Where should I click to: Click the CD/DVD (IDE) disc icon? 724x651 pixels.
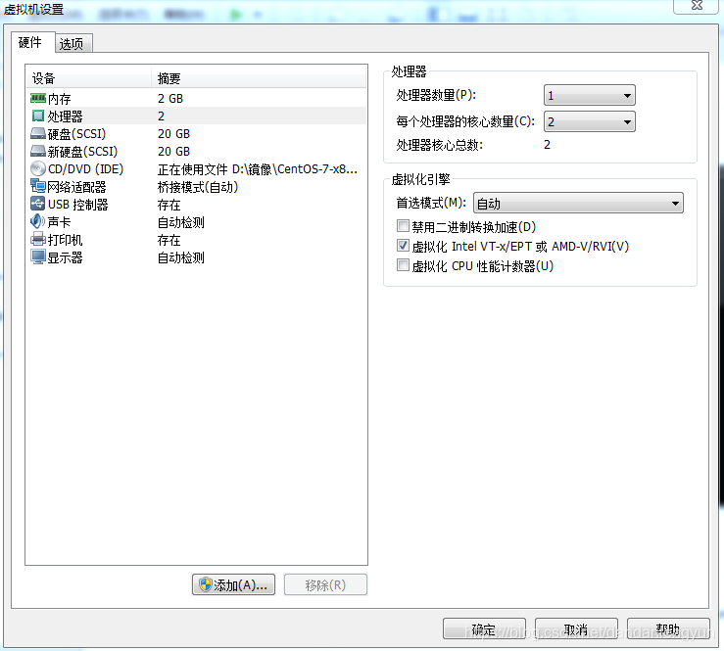38,168
